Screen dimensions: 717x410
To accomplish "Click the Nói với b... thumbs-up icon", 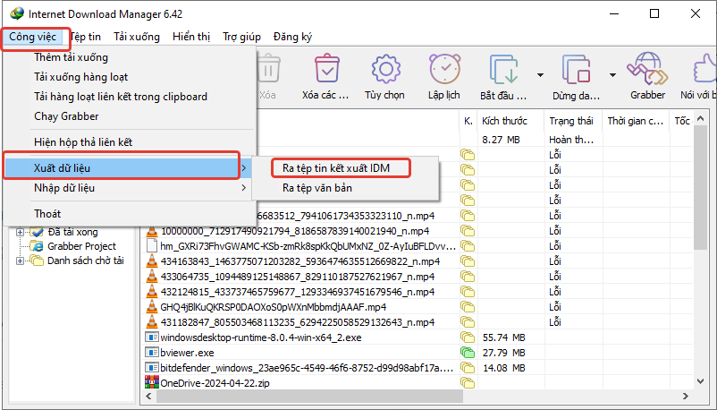I will tap(705, 69).
